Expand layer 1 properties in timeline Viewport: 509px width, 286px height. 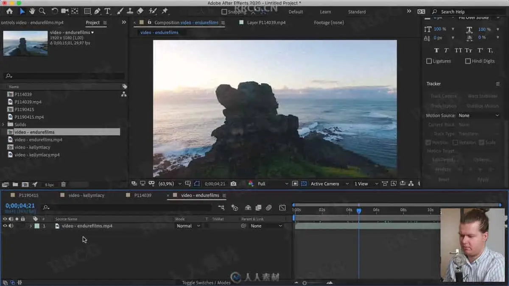click(x=31, y=226)
